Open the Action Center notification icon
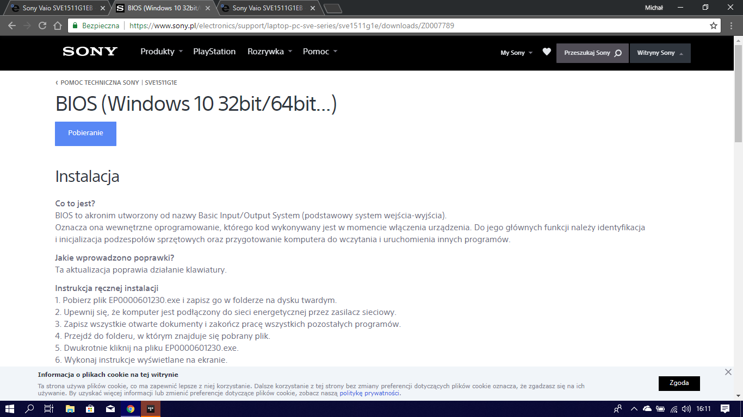Viewport: 743px width, 417px height. click(x=725, y=409)
